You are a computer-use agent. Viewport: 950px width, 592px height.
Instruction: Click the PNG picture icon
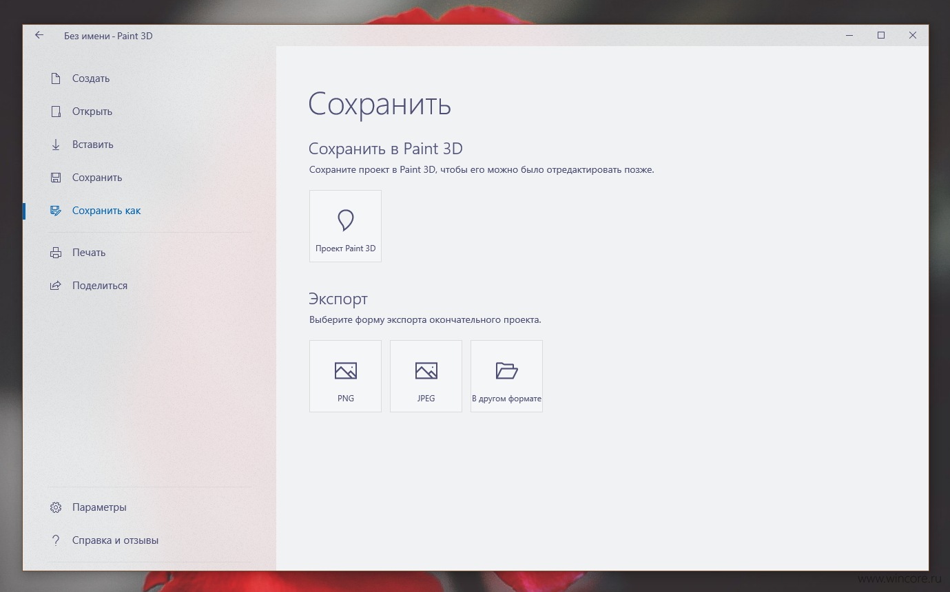tap(345, 370)
